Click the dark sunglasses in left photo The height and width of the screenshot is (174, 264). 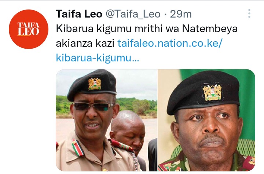(93, 106)
